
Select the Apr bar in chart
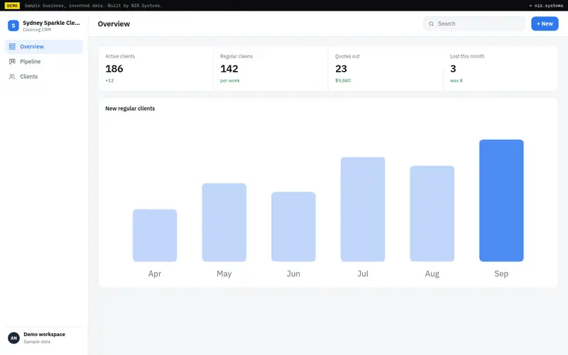(155, 236)
